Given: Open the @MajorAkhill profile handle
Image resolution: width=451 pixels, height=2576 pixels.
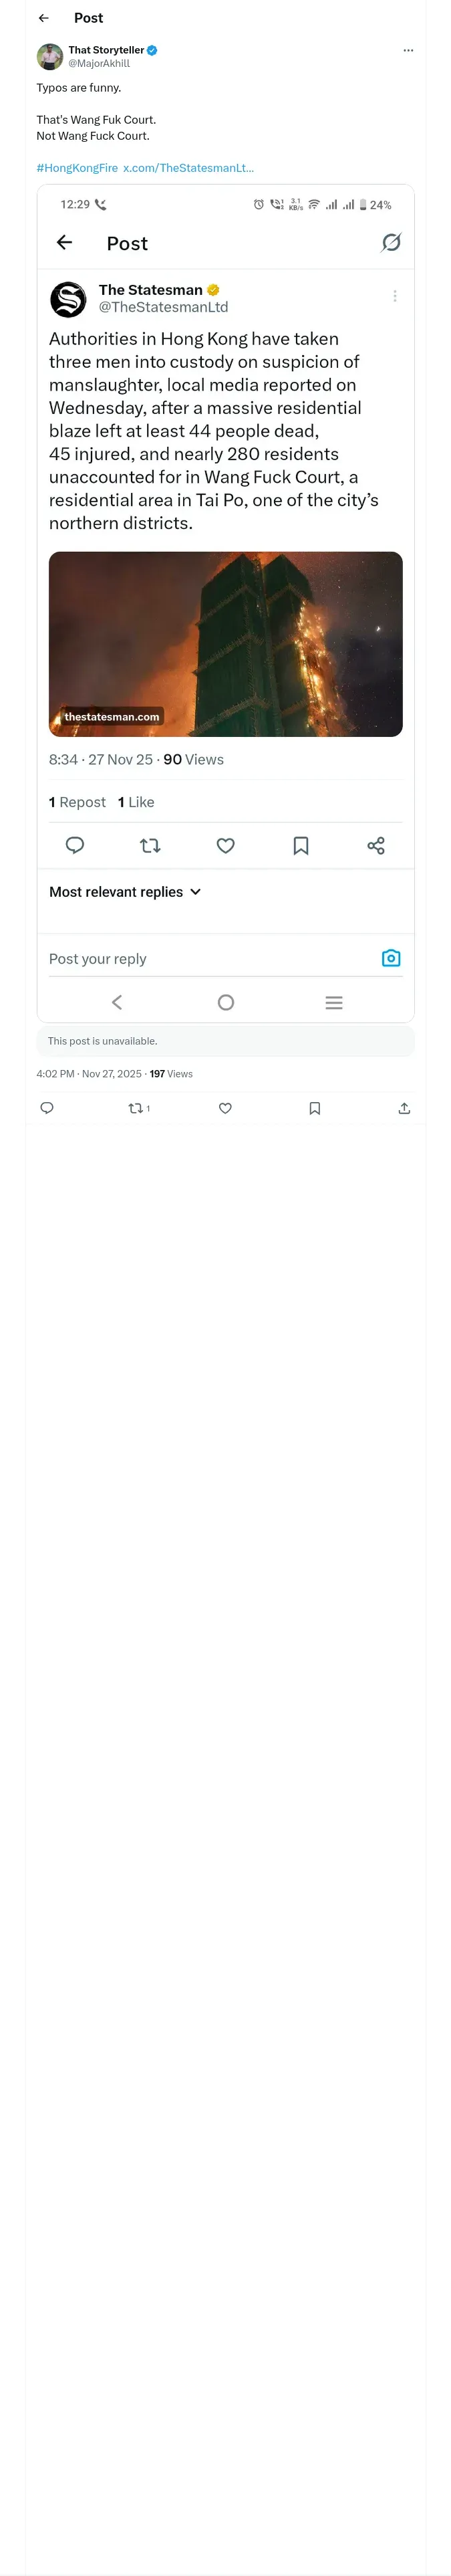Looking at the screenshot, I should click(99, 63).
